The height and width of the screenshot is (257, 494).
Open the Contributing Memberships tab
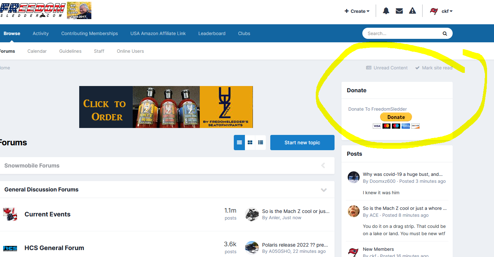point(90,33)
